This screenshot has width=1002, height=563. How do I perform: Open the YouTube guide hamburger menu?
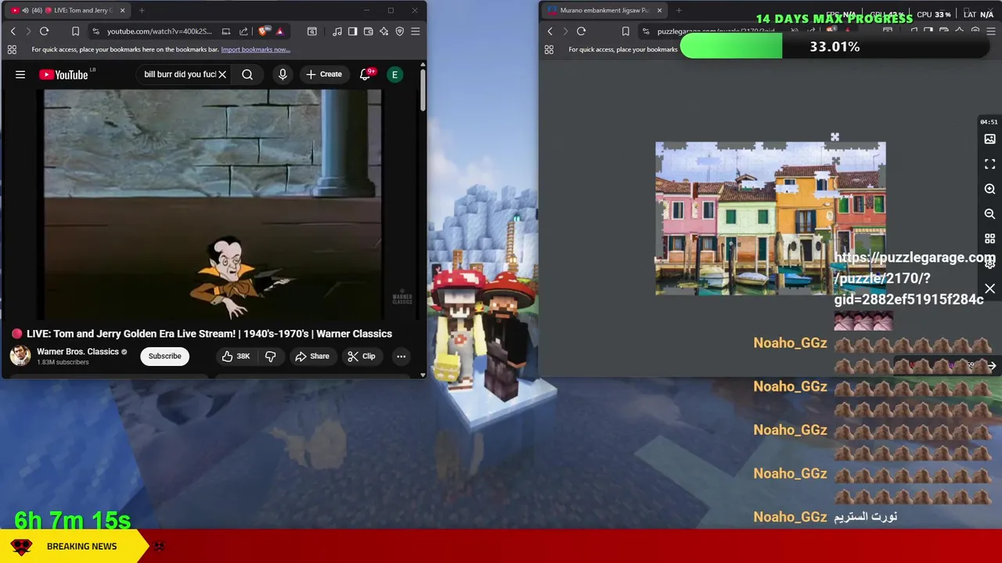tap(20, 74)
